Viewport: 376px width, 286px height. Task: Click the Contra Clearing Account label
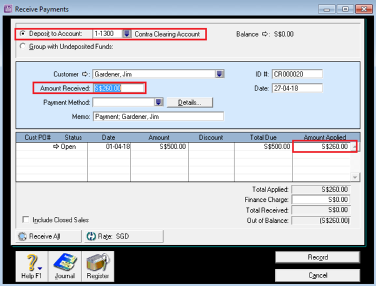click(167, 34)
